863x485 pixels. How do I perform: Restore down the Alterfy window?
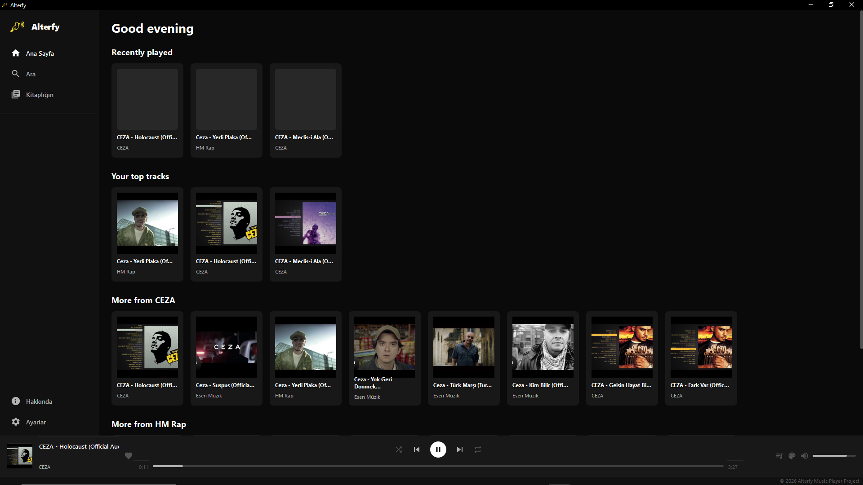click(831, 5)
